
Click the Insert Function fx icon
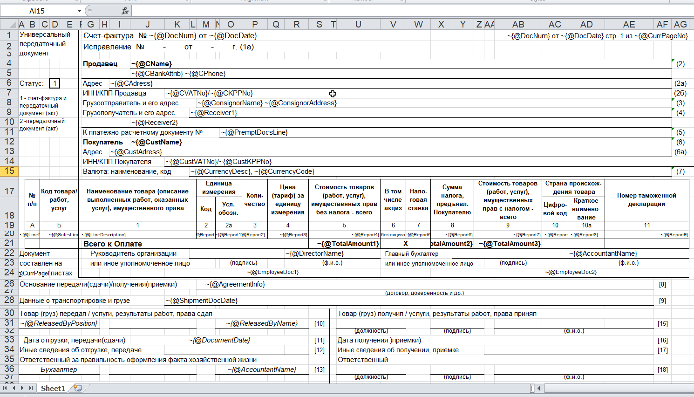coord(125,11)
